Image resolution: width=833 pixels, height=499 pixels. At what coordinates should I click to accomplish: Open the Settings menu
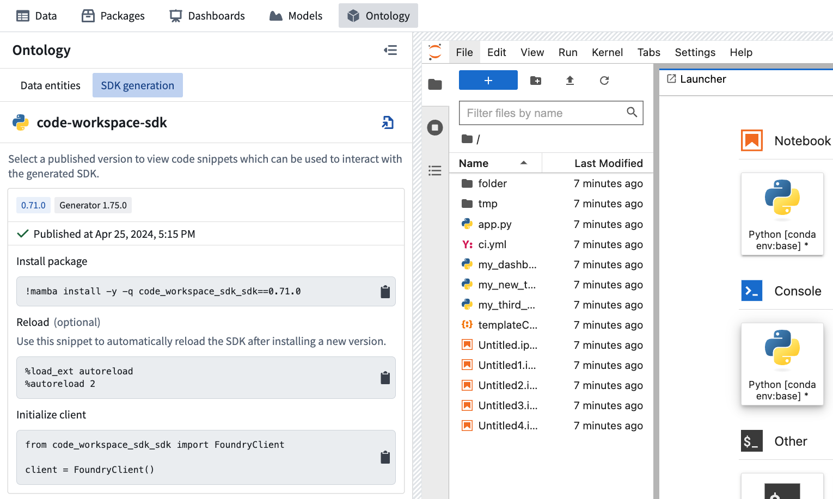click(695, 52)
